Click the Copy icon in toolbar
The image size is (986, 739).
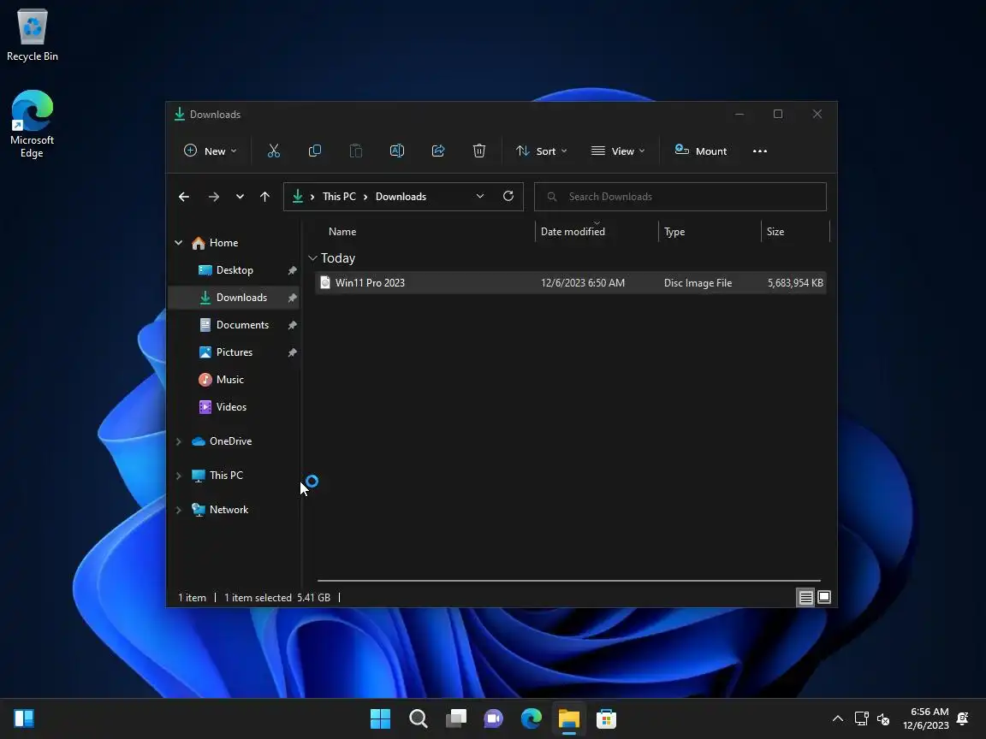click(315, 151)
